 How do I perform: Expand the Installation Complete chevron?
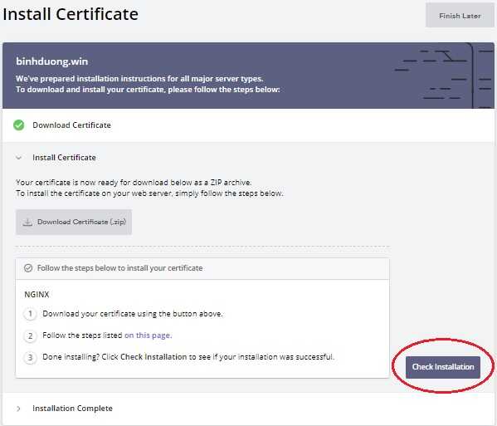pos(19,409)
